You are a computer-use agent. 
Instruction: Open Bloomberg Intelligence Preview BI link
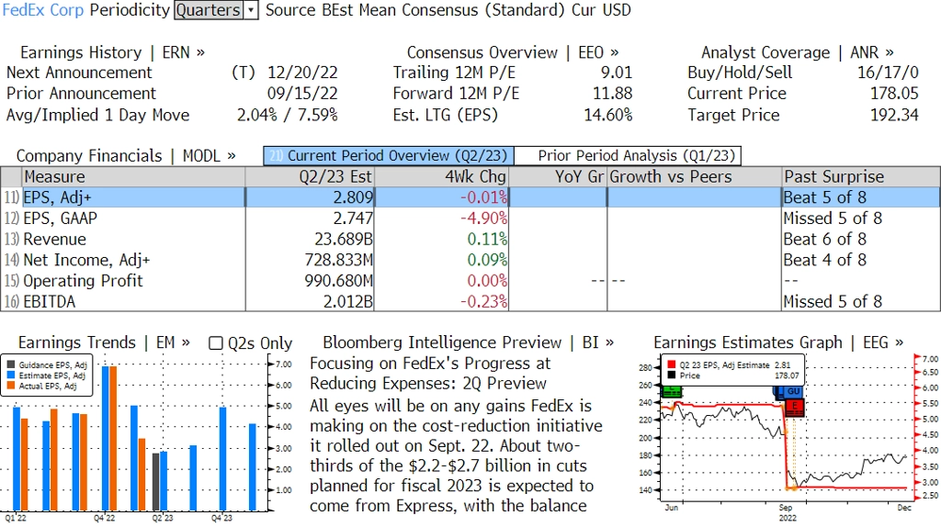pyautogui.click(x=468, y=343)
